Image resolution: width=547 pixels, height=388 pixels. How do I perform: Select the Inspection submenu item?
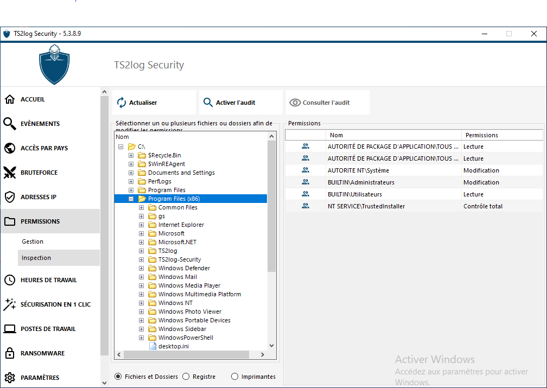pos(59,258)
